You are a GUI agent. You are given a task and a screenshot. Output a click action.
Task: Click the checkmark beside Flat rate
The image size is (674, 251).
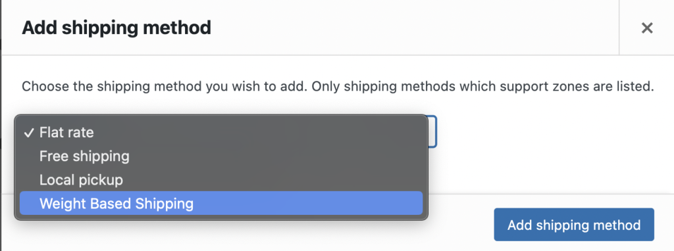(28, 133)
